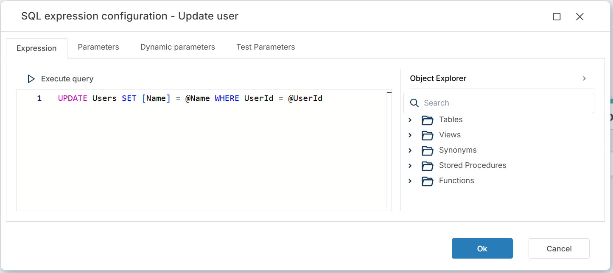
Task: Close the SQL expression configuration dialog
Action: tap(580, 17)
